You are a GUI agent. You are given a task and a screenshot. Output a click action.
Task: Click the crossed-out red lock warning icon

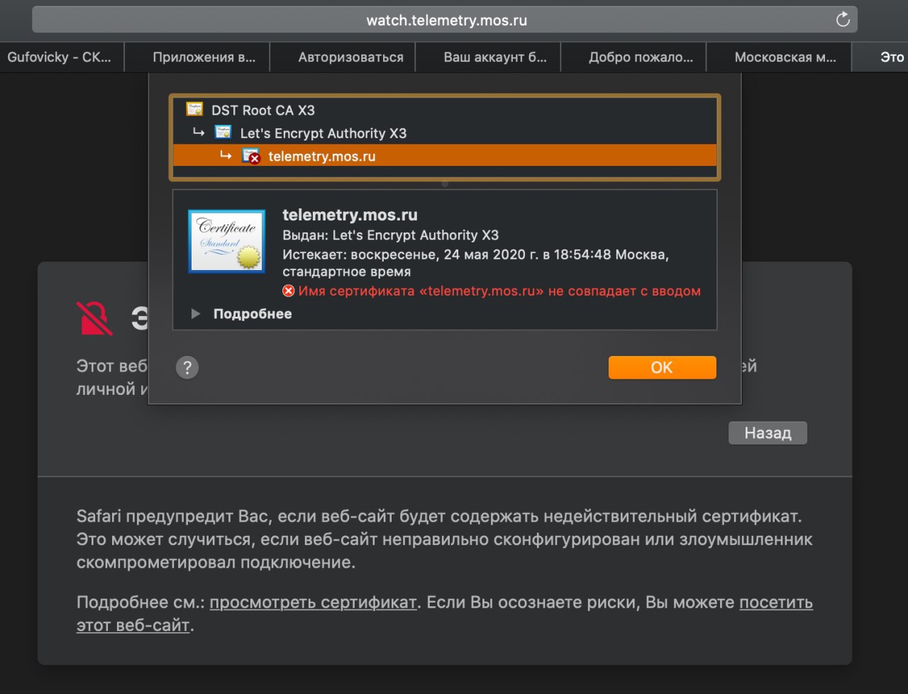pos(94,318)
